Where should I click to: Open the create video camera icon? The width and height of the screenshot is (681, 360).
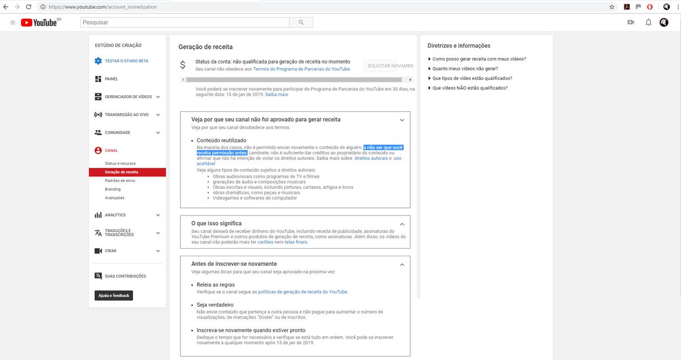pos(630,23)
